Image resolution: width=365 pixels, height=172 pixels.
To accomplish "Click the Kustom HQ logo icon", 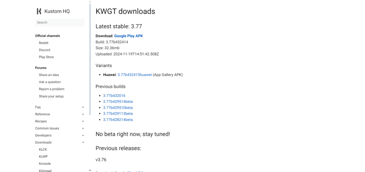I will (39, 11).
